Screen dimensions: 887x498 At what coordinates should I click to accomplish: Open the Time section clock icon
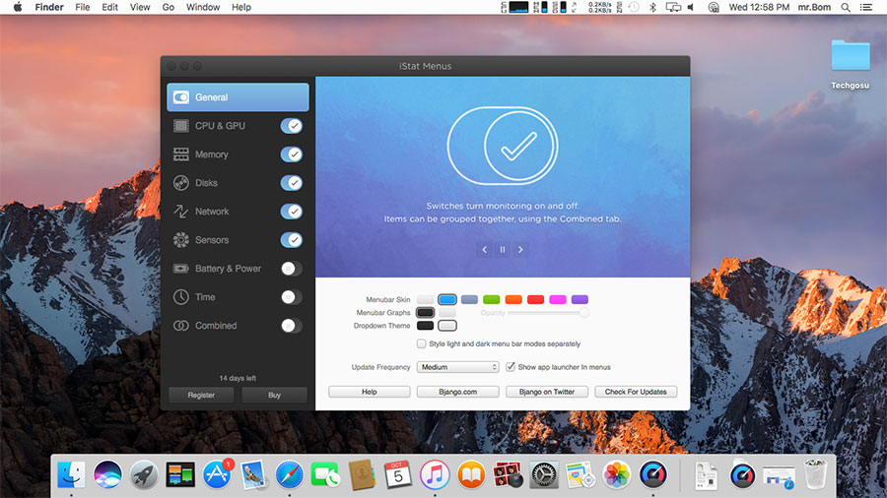pyautogui.click(x=181, y=297)
